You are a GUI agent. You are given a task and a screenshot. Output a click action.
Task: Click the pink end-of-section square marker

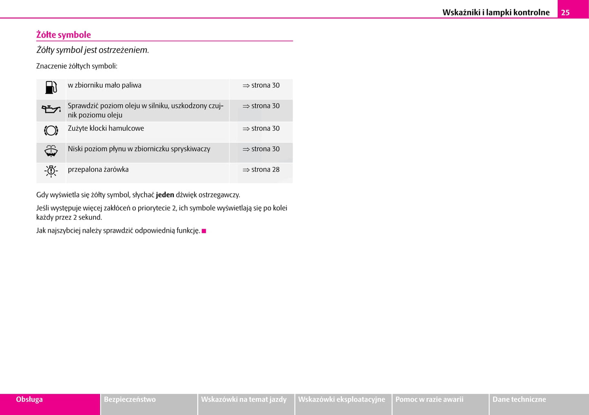point(204,231)
